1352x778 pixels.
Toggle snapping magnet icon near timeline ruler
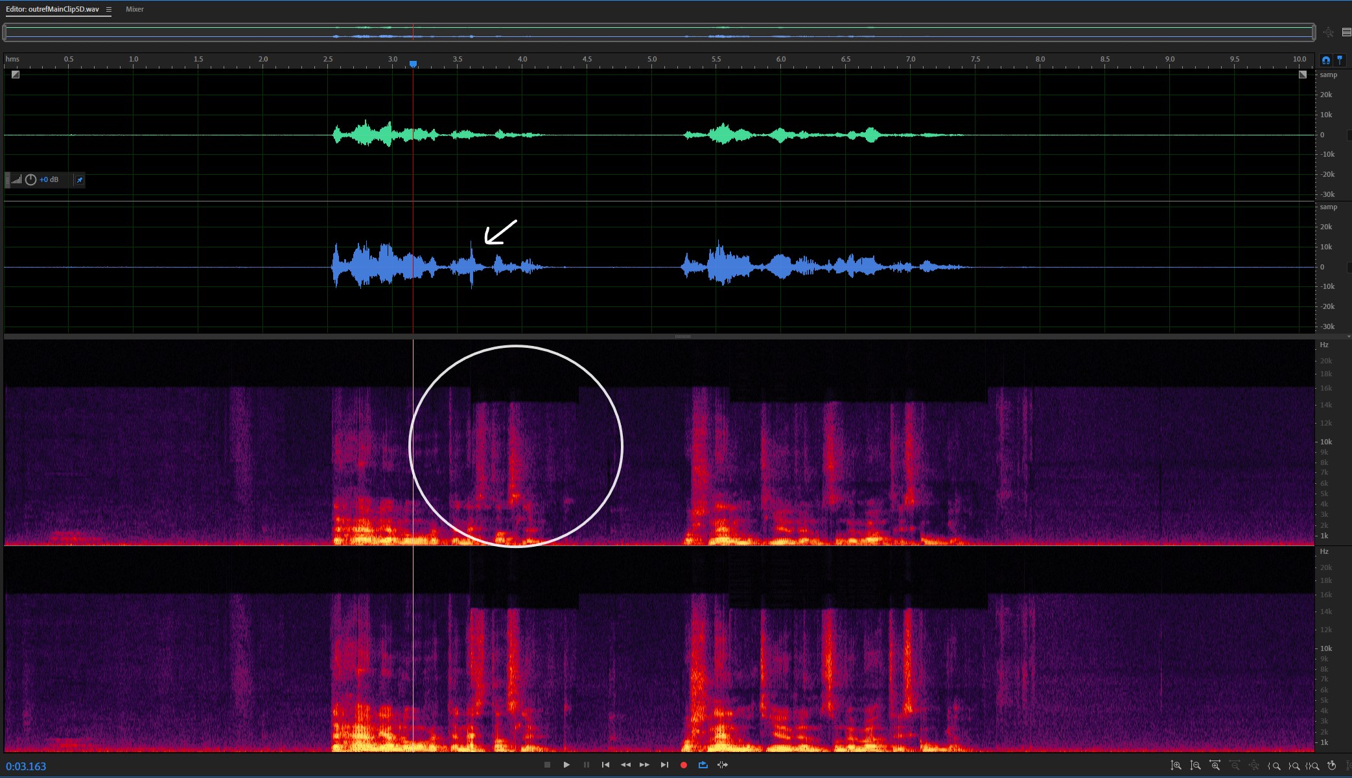pos(1326,60)
